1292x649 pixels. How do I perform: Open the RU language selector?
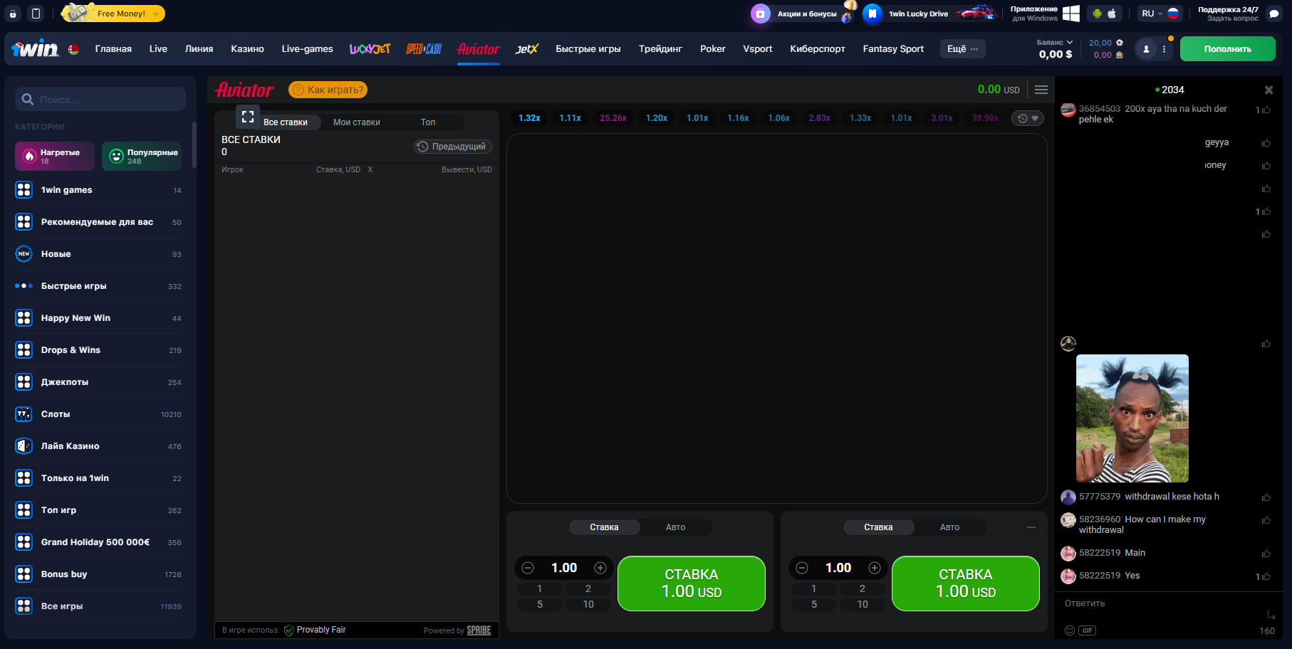click(x=1160, y=14)
